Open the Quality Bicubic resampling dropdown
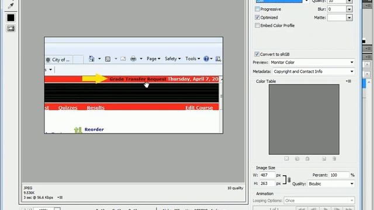This screenshot has height=210, width=374. pyautogui.click(x=331, y=184)
